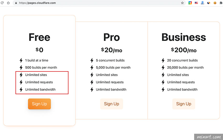Click lightning icon beside 5 concurrent builds
The image size is (223, 140).
point(92,60)
